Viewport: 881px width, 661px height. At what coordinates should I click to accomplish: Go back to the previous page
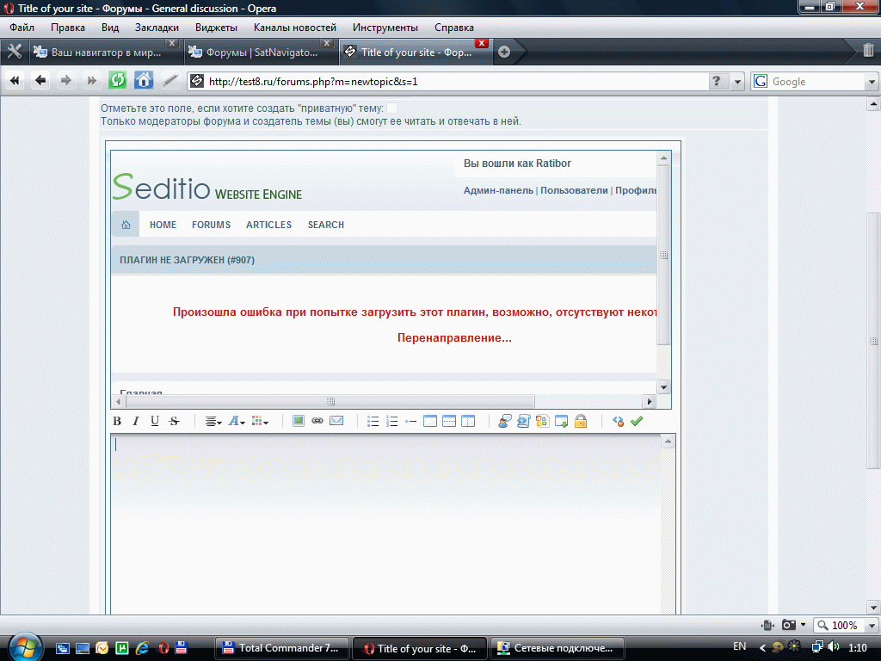pos(40,81)
